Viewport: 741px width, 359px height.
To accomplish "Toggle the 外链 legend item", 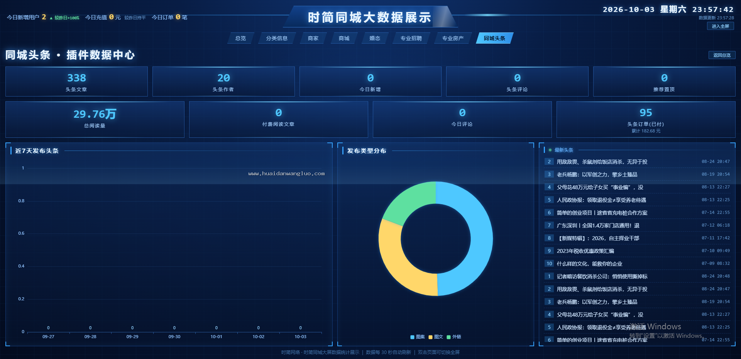I will 454,337.
